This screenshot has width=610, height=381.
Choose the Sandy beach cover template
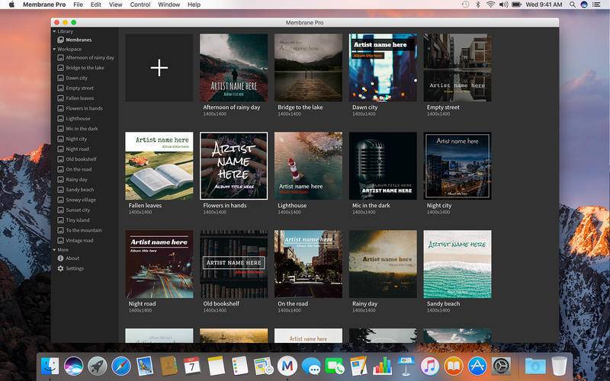coord(457,264)
